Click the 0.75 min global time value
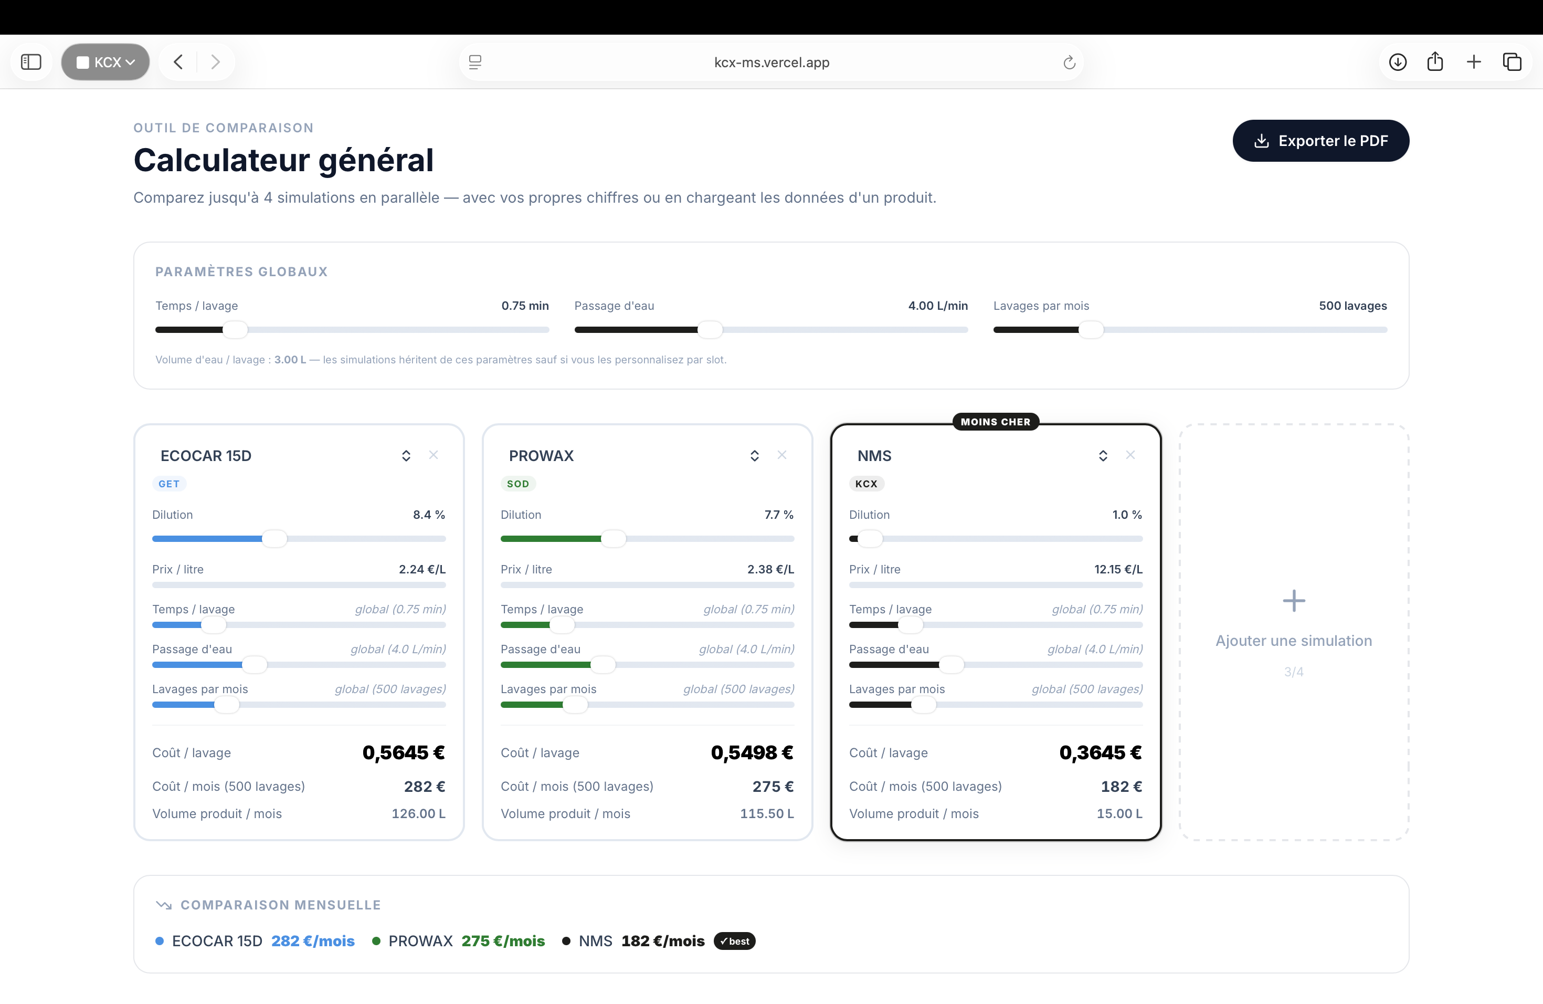 point(525,306)
